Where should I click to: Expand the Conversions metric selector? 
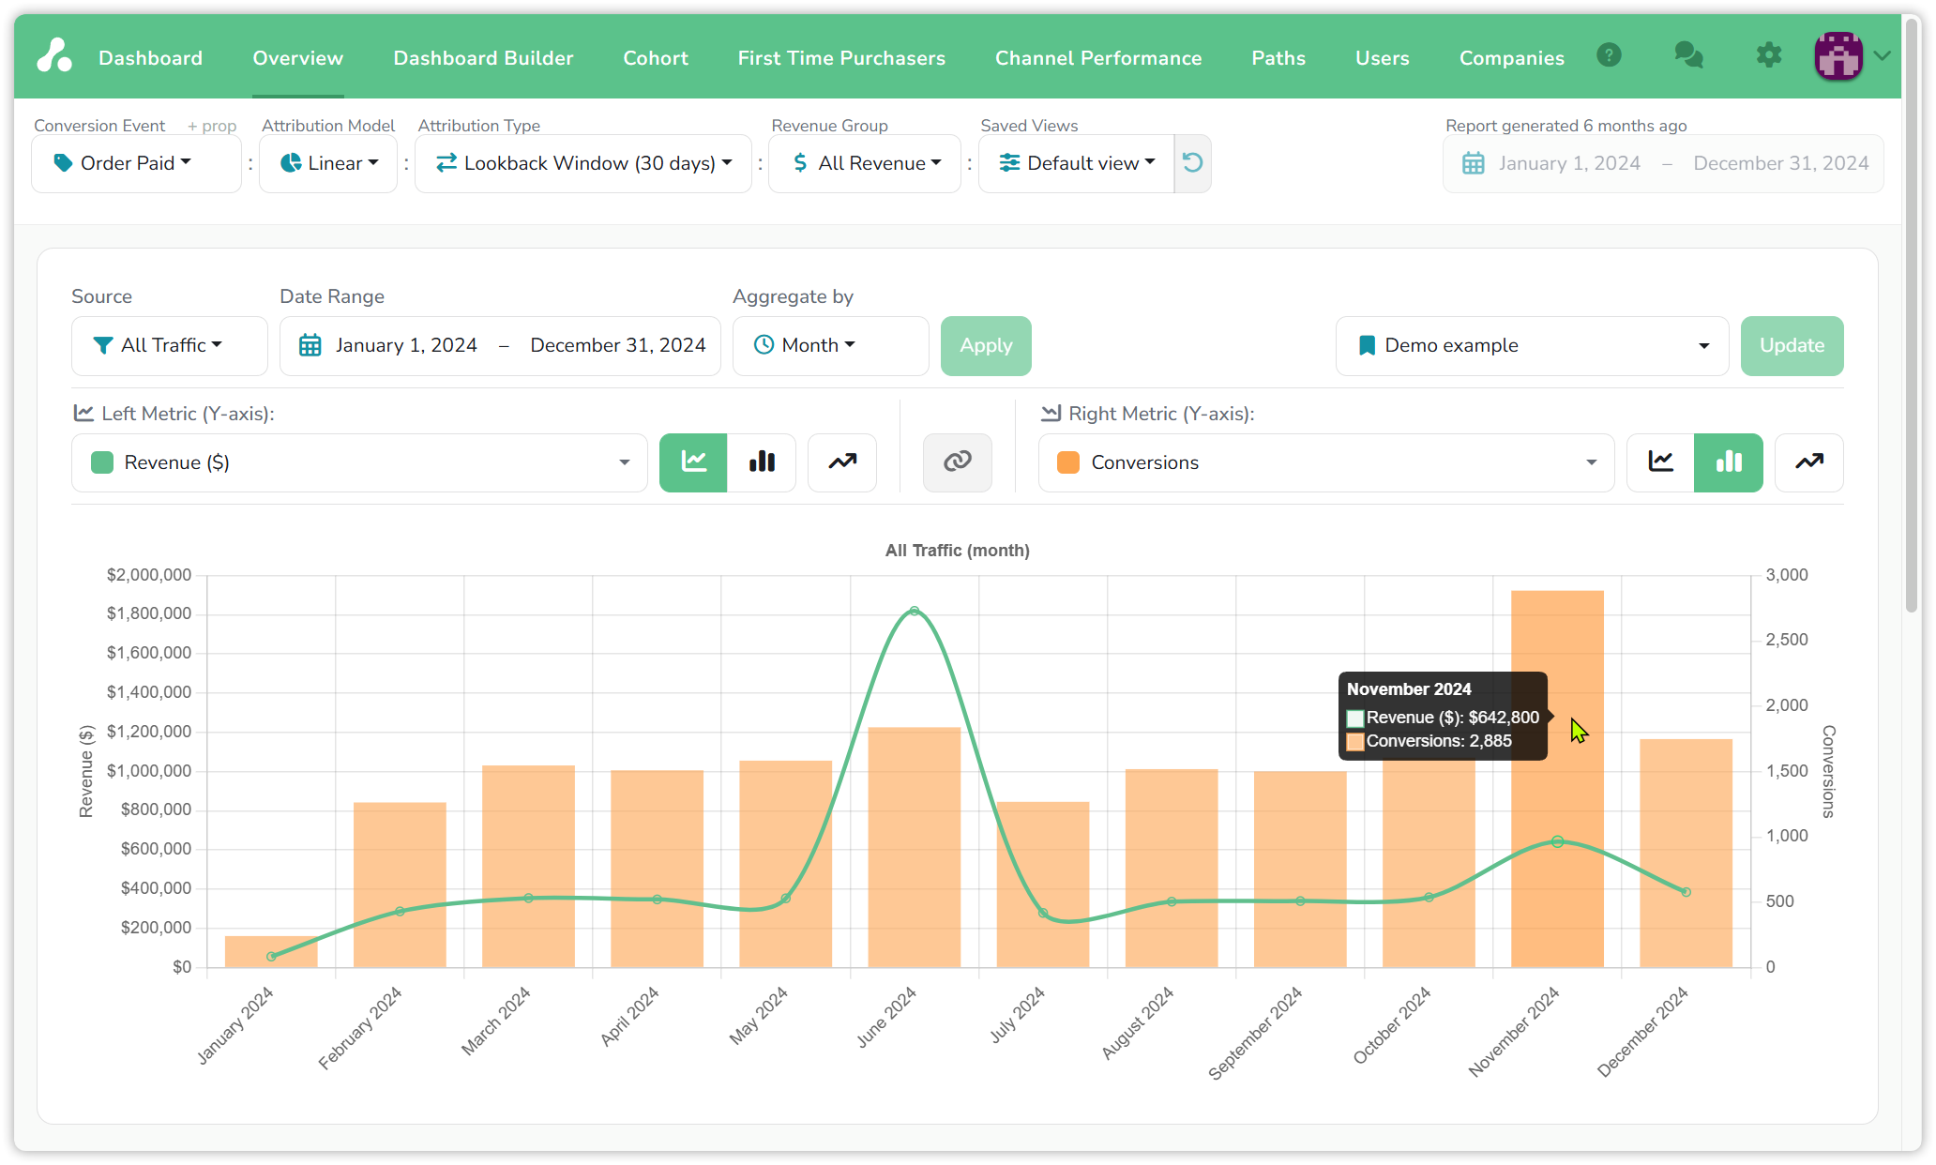pos(1326,462)
